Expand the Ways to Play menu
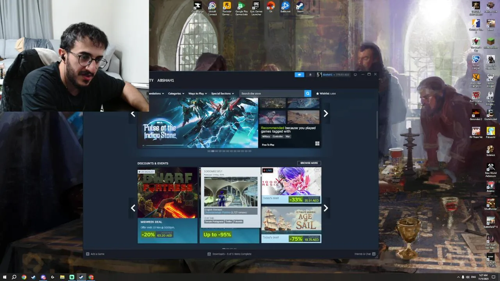 click(x=197, y=94)
